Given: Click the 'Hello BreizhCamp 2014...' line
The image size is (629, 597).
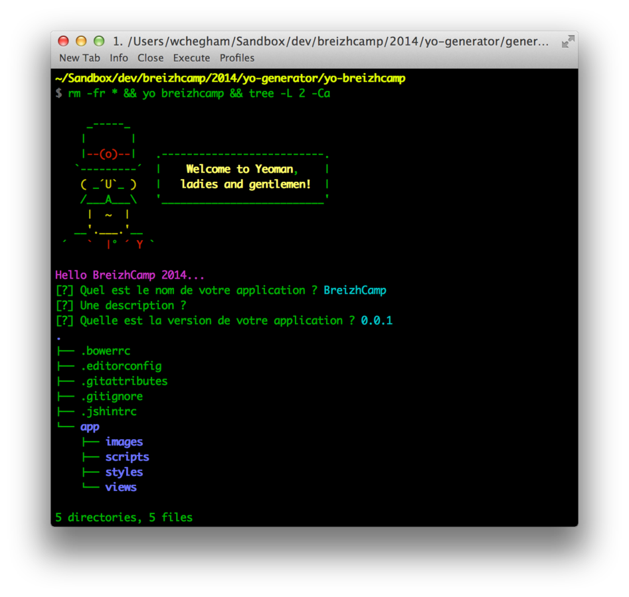Looking at the screenshot, I should click(x=130, y=275).
